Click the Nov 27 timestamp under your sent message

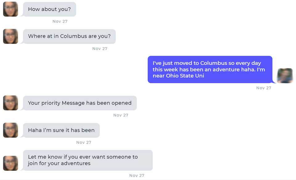[263, 88]
